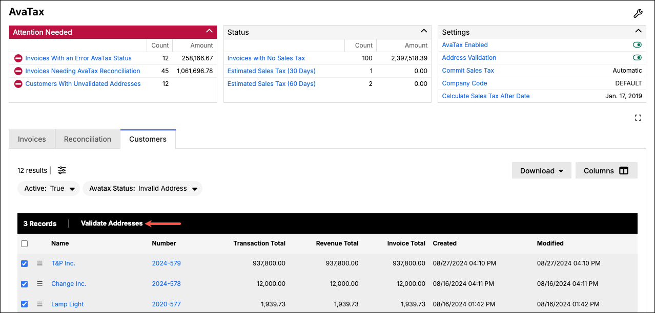Click the Company Code setting link

click(x=464, y=83)
